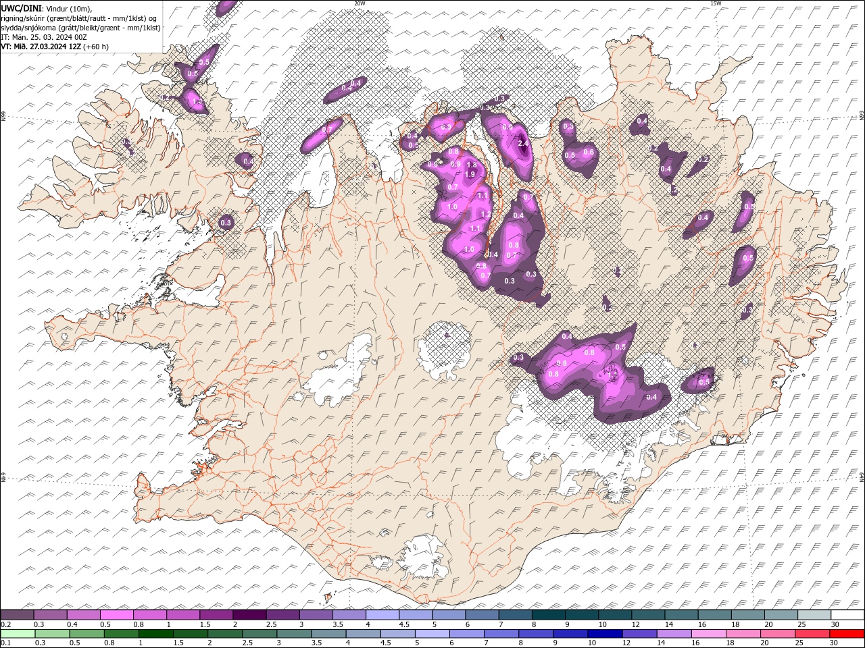
Task: Click the 2.4 snowfall value label
Action: pos(523,143)
